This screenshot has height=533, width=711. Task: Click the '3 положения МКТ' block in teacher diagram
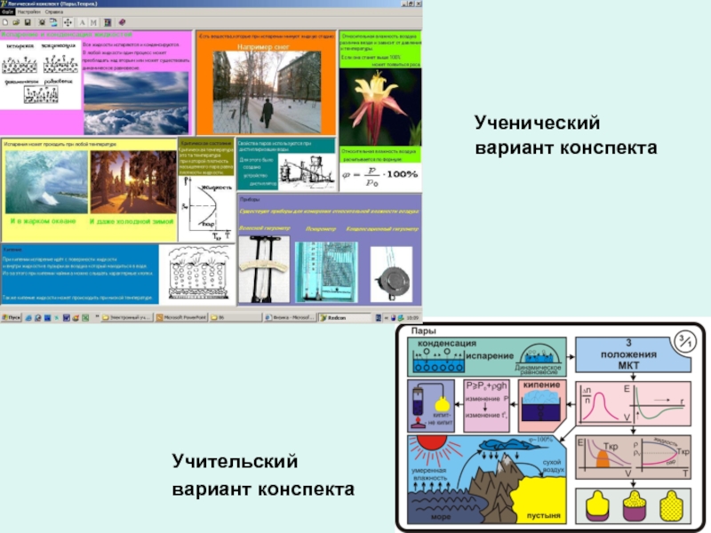pos(633,354)
